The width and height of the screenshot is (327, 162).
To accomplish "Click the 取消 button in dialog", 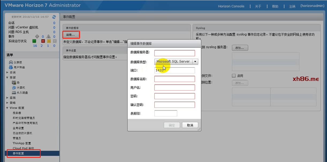I will tap(190, 125).
